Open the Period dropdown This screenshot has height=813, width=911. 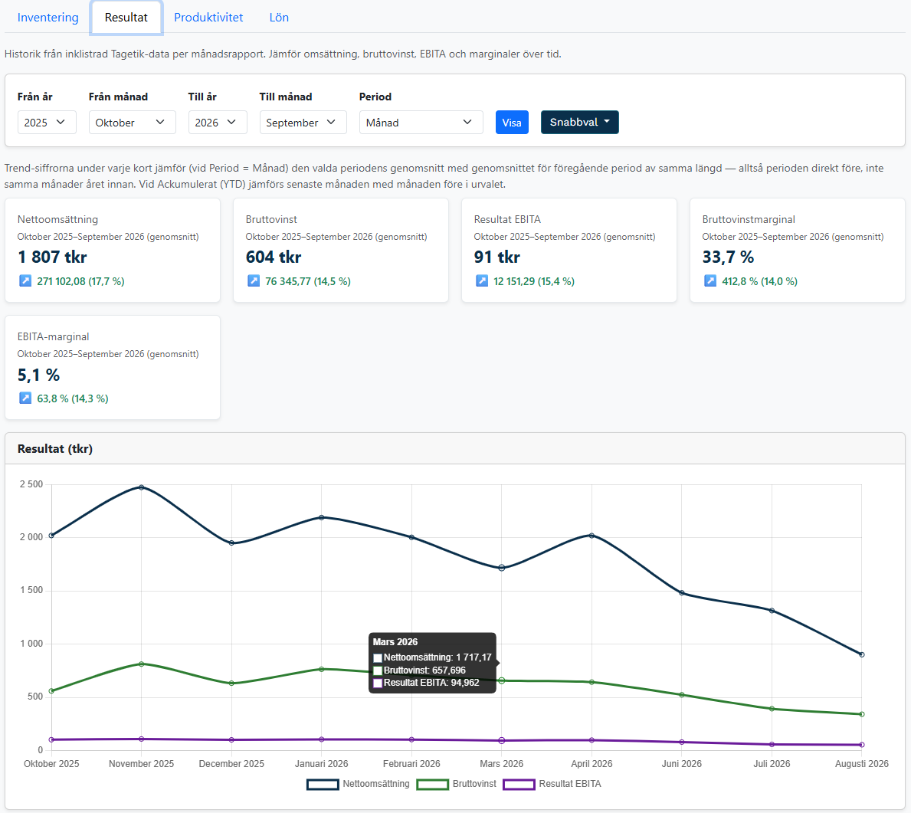point(421,123)
